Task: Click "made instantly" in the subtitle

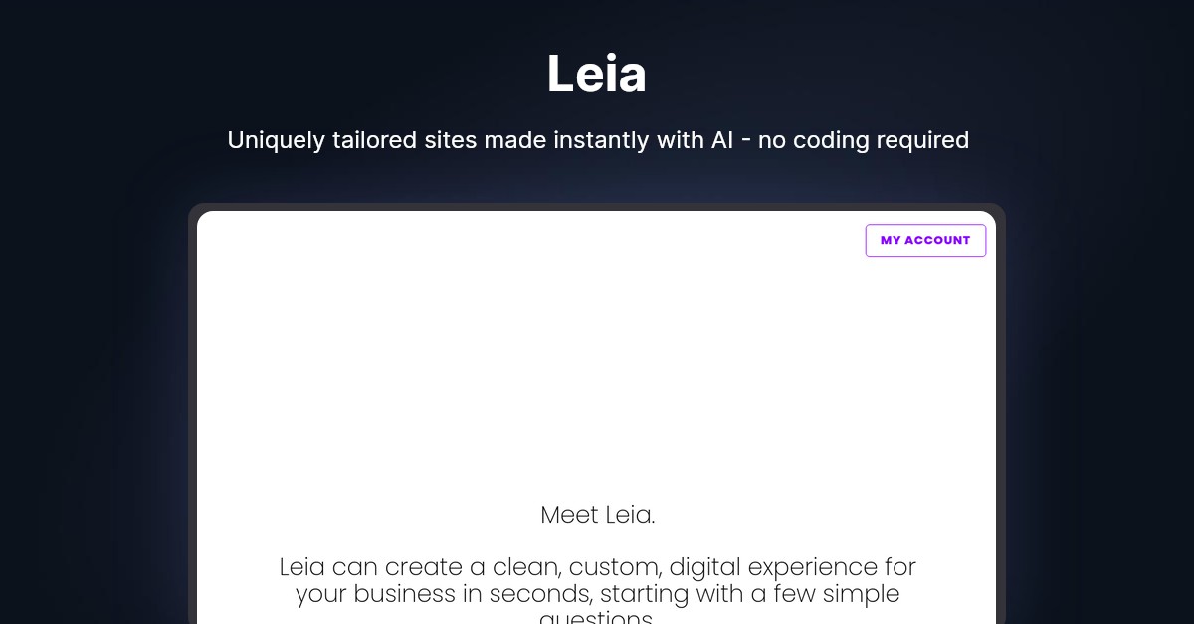Action: coord(567,140)
